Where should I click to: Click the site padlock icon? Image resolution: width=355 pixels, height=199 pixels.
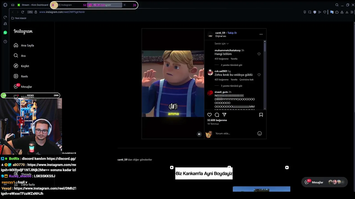click(36, 12)
